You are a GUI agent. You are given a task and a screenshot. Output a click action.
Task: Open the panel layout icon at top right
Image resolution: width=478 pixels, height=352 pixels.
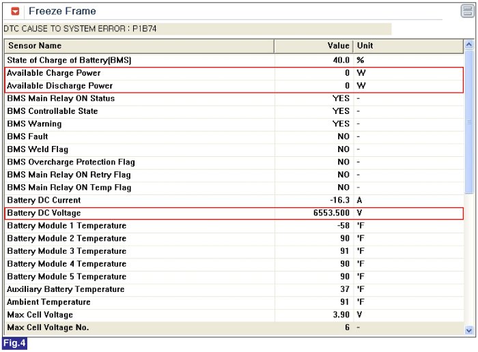pos(467,12)
